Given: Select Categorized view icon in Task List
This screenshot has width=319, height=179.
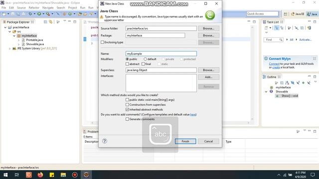Looking at the screenshot, I should (277, 28).
